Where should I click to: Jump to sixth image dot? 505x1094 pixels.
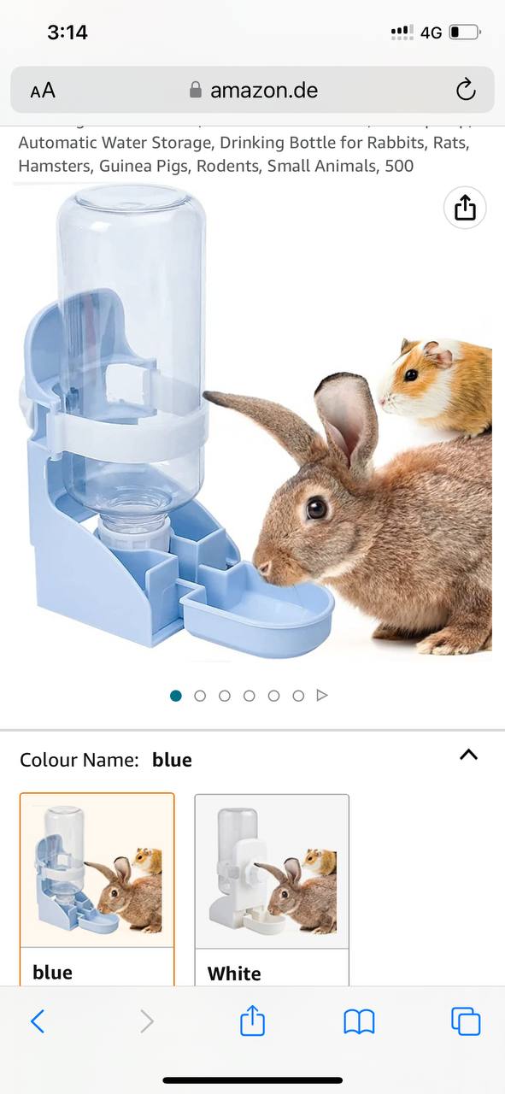298,696
